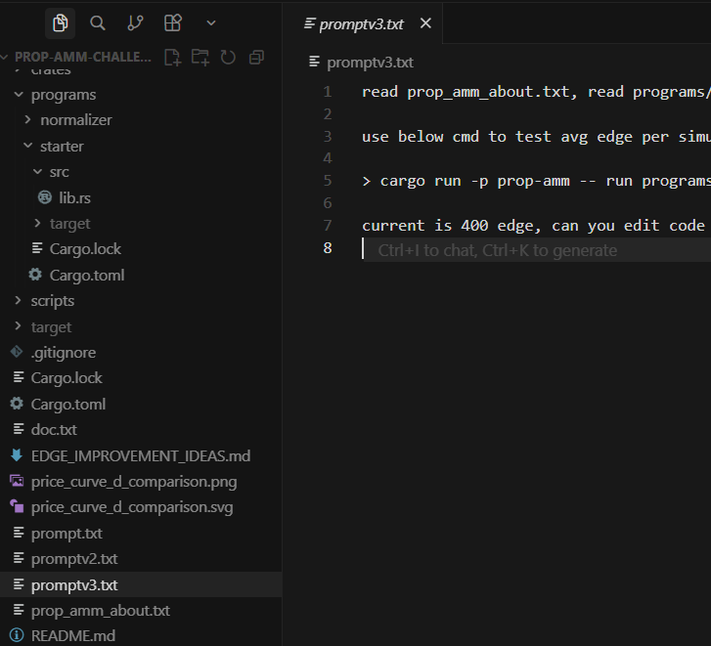
Task: Collapse the starter folder chevron
Action: coord(27,146)
